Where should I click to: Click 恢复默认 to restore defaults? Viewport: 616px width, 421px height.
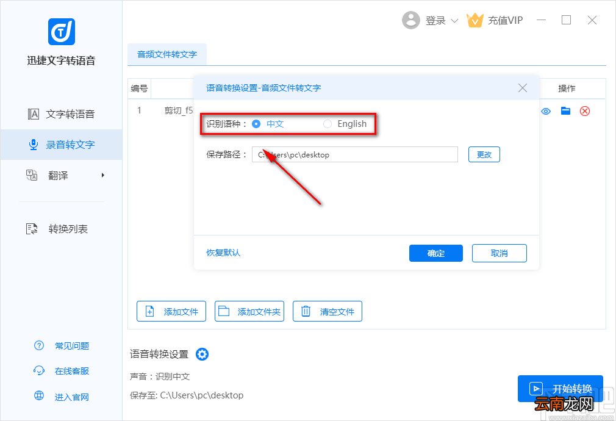[x=223, y=253]
